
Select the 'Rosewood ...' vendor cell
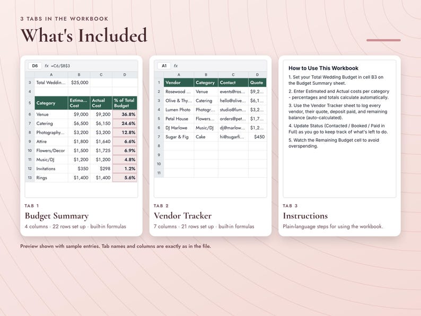(x=179, y=92)
